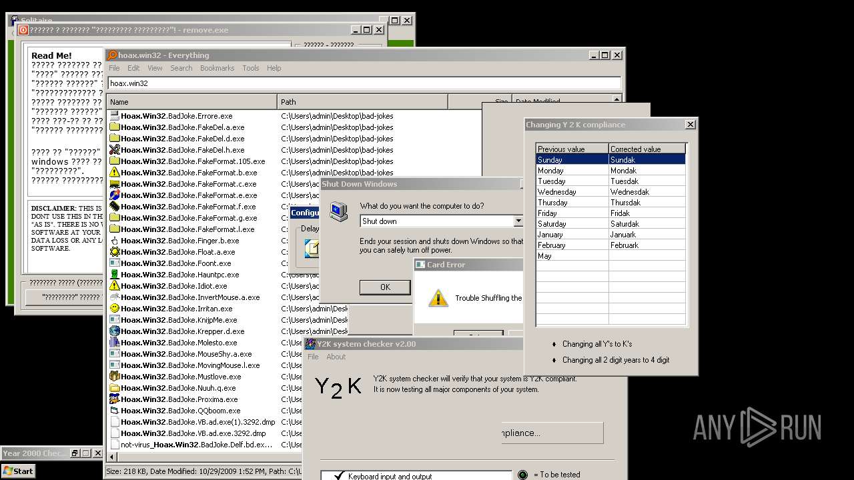Select the FakeFormat.e.exe icon

115,195
